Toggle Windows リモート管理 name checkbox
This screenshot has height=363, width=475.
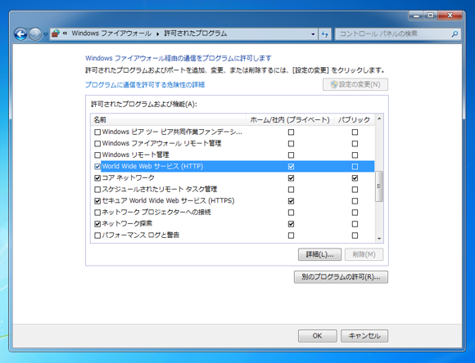[97, 155]
